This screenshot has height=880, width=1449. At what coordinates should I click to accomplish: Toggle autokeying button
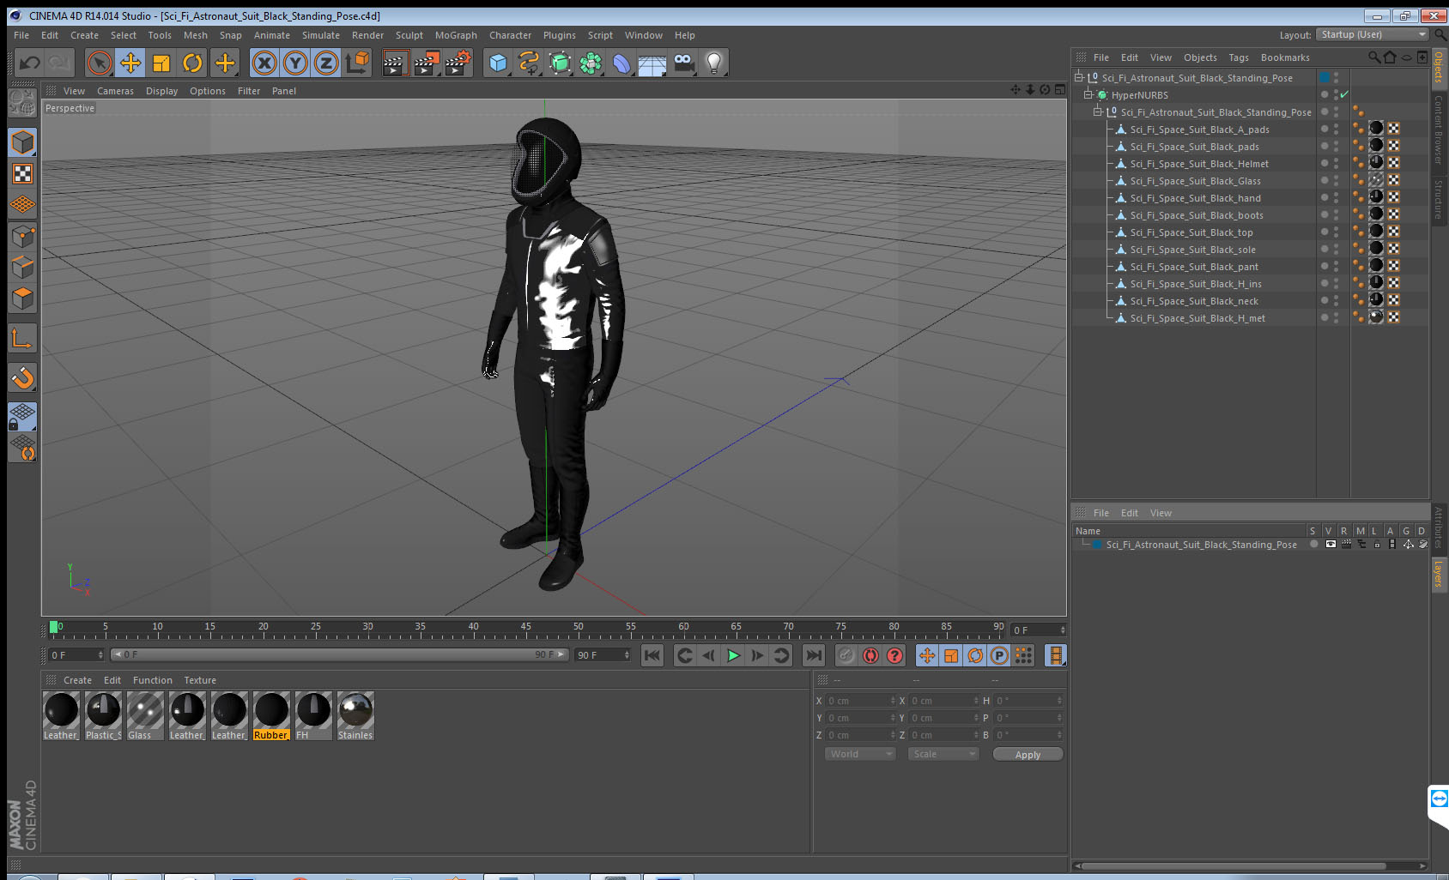tap(870, 655)
